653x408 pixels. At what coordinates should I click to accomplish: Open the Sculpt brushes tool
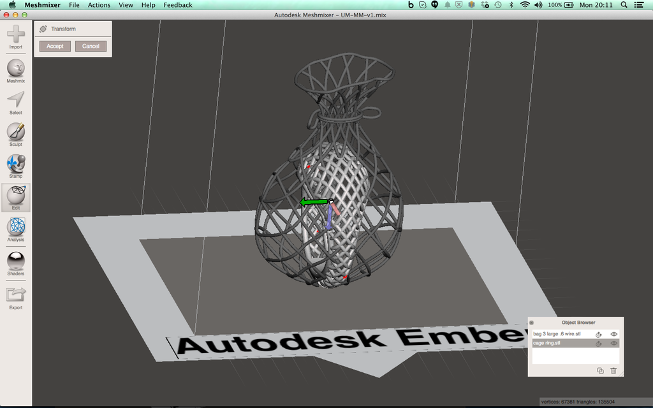(16, 135)
